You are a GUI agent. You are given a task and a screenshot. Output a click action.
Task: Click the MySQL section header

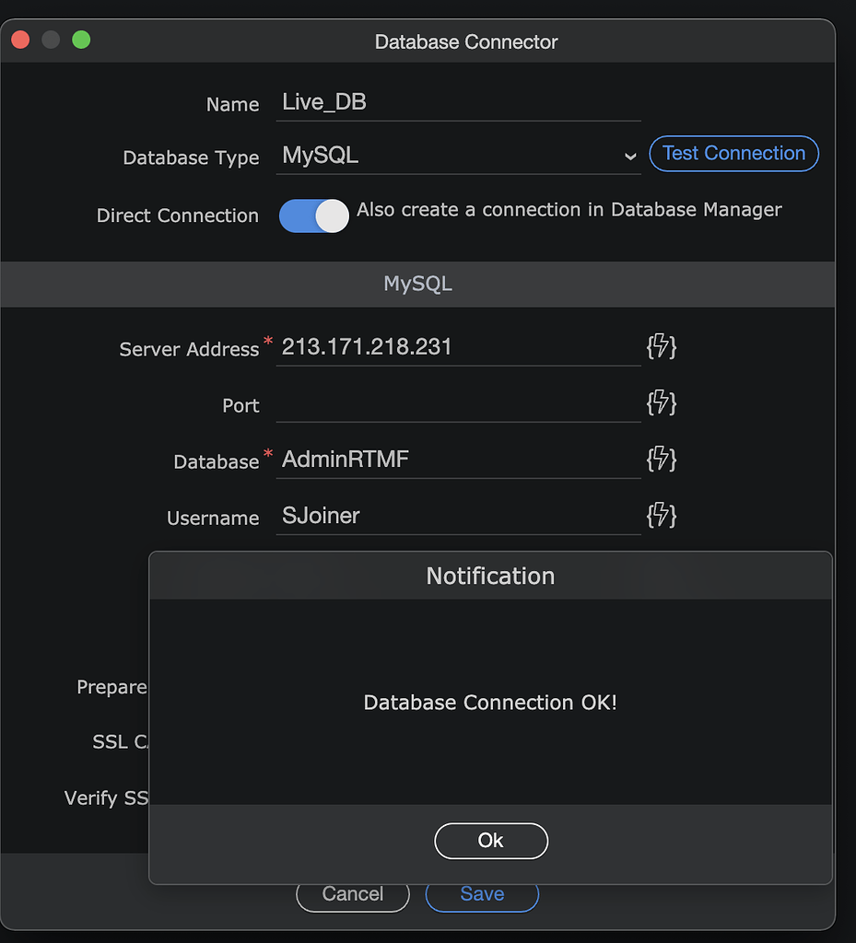(417, 284)
